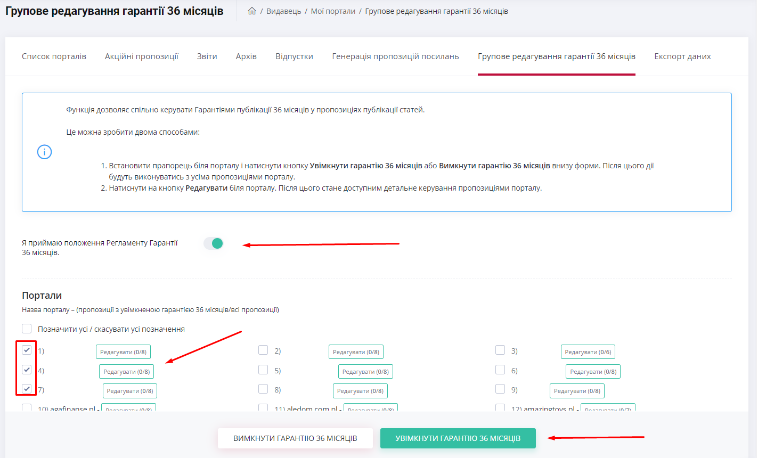Viewport: 758px width, 458px height.
Task: Click Редагувати (0/8) for portal 8)
Action: [360, 391]
